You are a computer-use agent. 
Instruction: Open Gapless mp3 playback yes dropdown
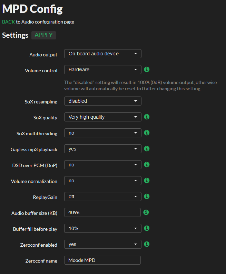point(102,149)
